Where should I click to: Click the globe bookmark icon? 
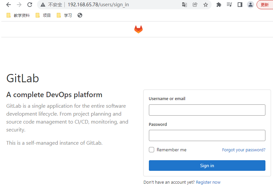coord(80,15)
